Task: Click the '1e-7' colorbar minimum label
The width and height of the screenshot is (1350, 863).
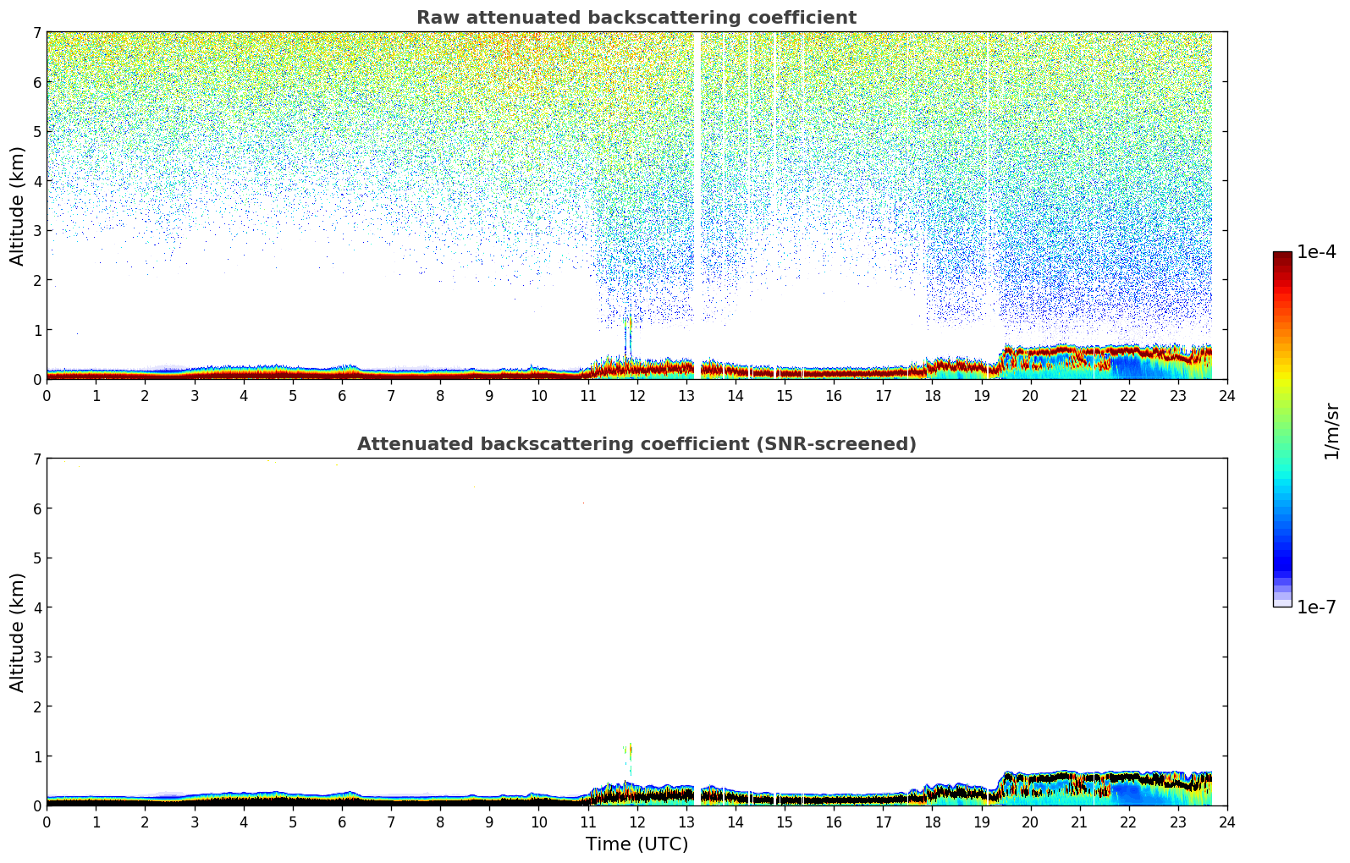Action: coord(1316,607)
